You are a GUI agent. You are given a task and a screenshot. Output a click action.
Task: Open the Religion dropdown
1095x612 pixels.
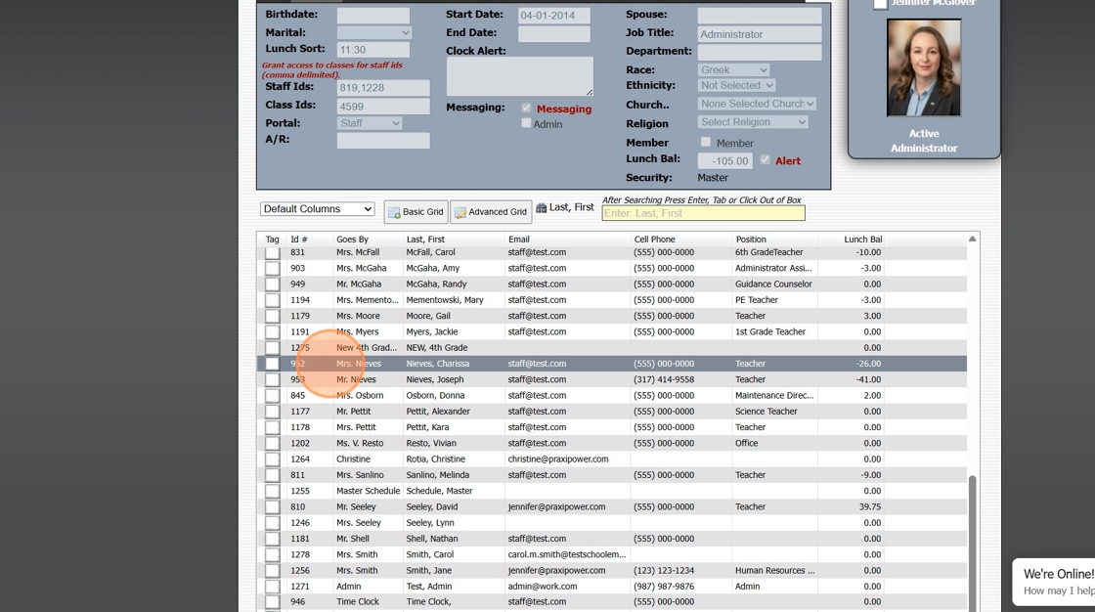[x=753, y=121]
